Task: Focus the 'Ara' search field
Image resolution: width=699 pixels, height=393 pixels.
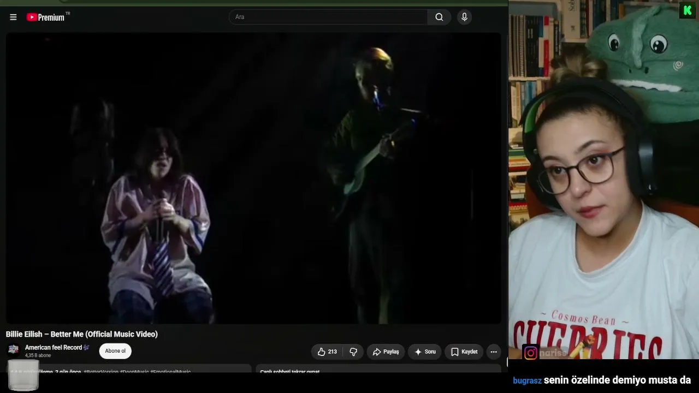Action: coord(328,17)
